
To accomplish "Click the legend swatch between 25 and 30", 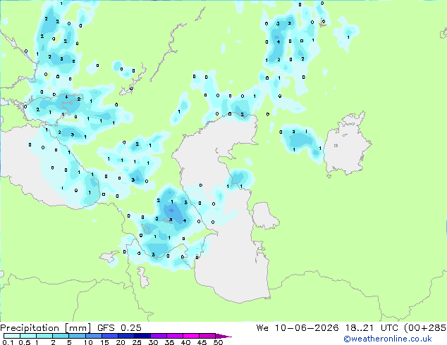I will click(x=142, y=336).
